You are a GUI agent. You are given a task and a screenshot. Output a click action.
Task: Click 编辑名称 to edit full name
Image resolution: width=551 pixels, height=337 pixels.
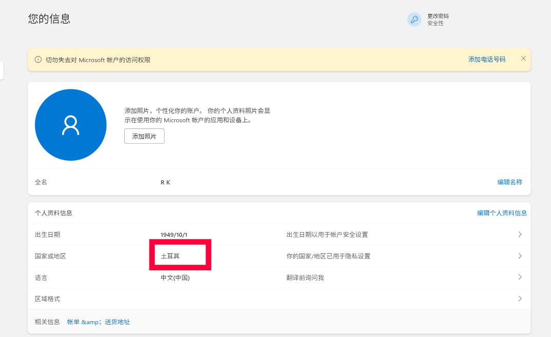pyautogui.click(x=509, y=182)
